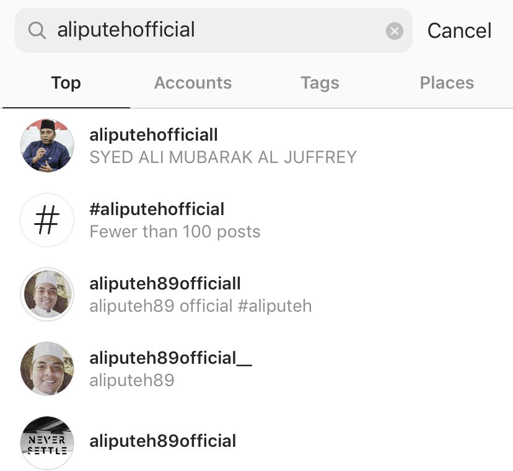Select the aliputehofficiall username result

tap(154, 135)
